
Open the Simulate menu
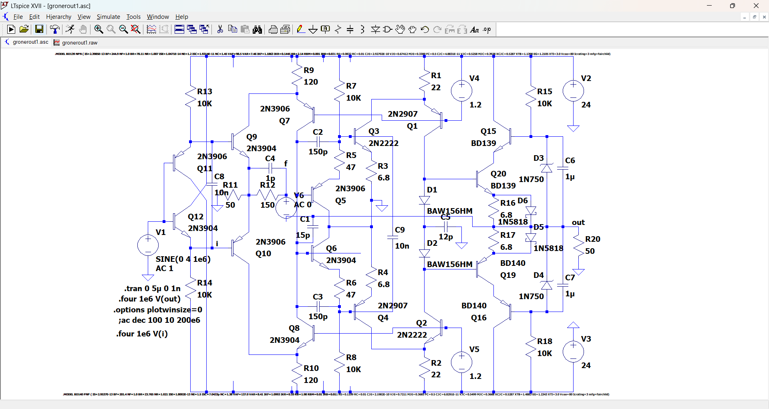pos(108,17)
